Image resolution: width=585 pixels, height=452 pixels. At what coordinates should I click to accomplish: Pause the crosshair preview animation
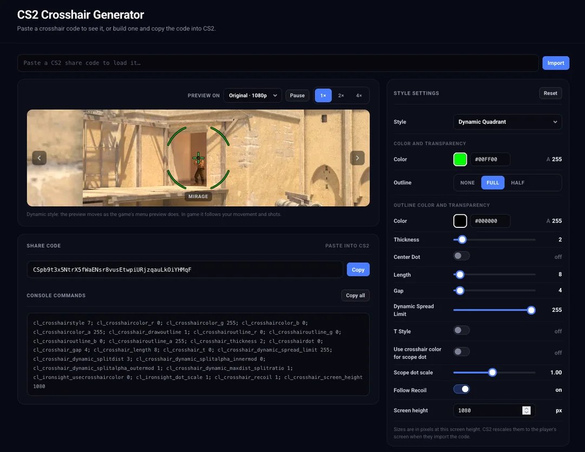point(297,95)
